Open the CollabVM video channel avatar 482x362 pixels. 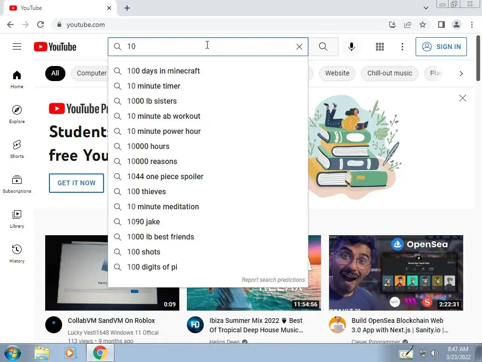(x=54, y=325)
